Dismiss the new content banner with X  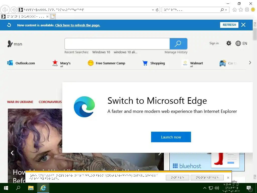(243, 25)
